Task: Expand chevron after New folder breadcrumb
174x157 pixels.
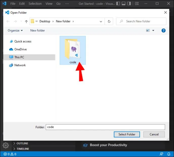Action: [x=73, y=21]
